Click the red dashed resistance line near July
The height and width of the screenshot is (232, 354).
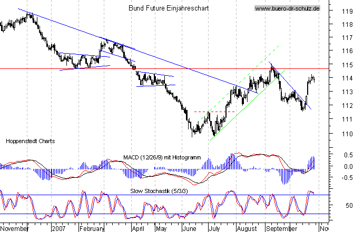tap(214, 112)
